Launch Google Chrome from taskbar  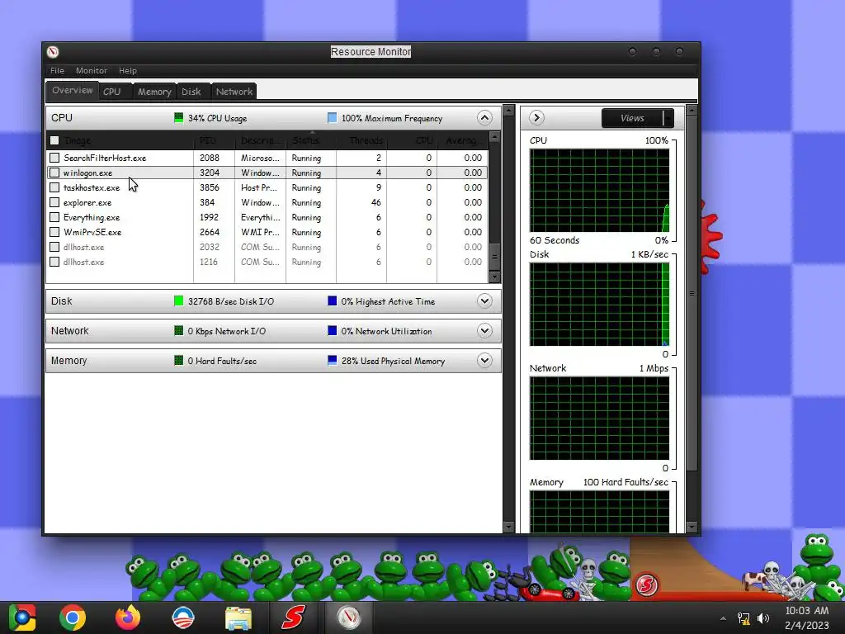pyautogui.click(x=73, y=617)
